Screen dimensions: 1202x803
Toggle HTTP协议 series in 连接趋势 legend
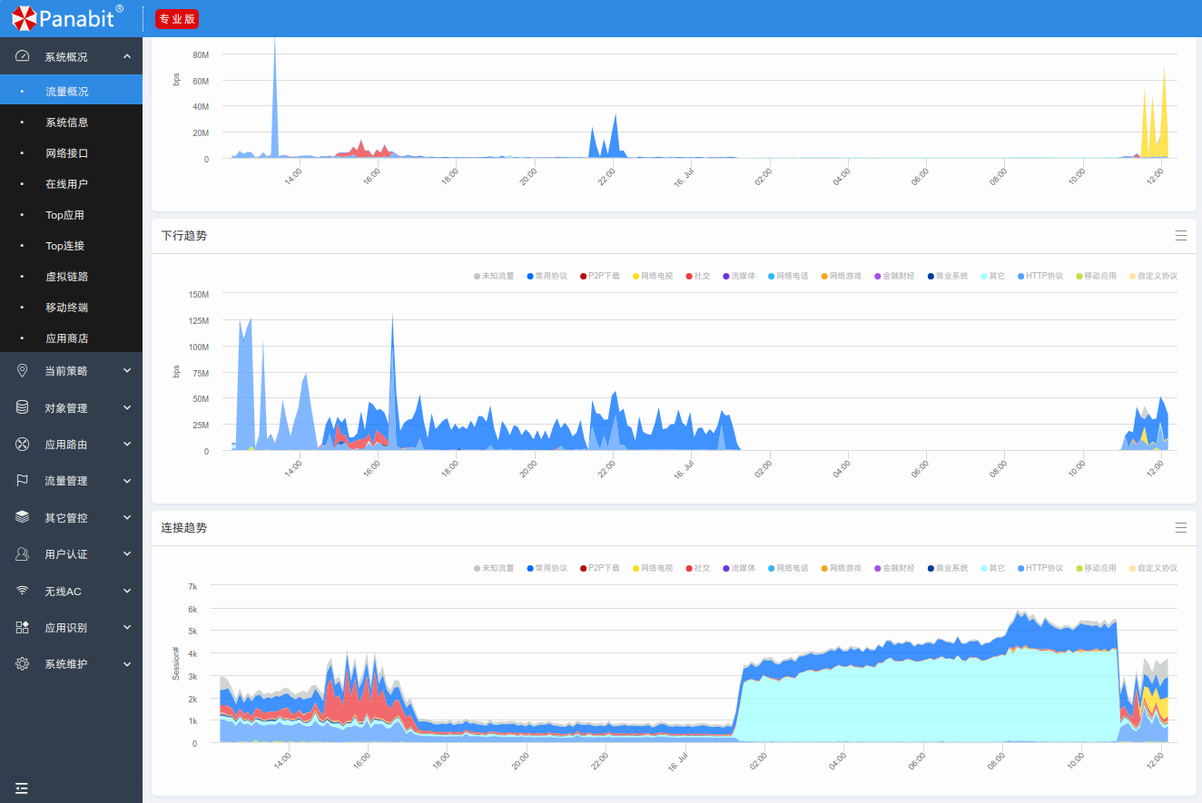(1039, 568)
